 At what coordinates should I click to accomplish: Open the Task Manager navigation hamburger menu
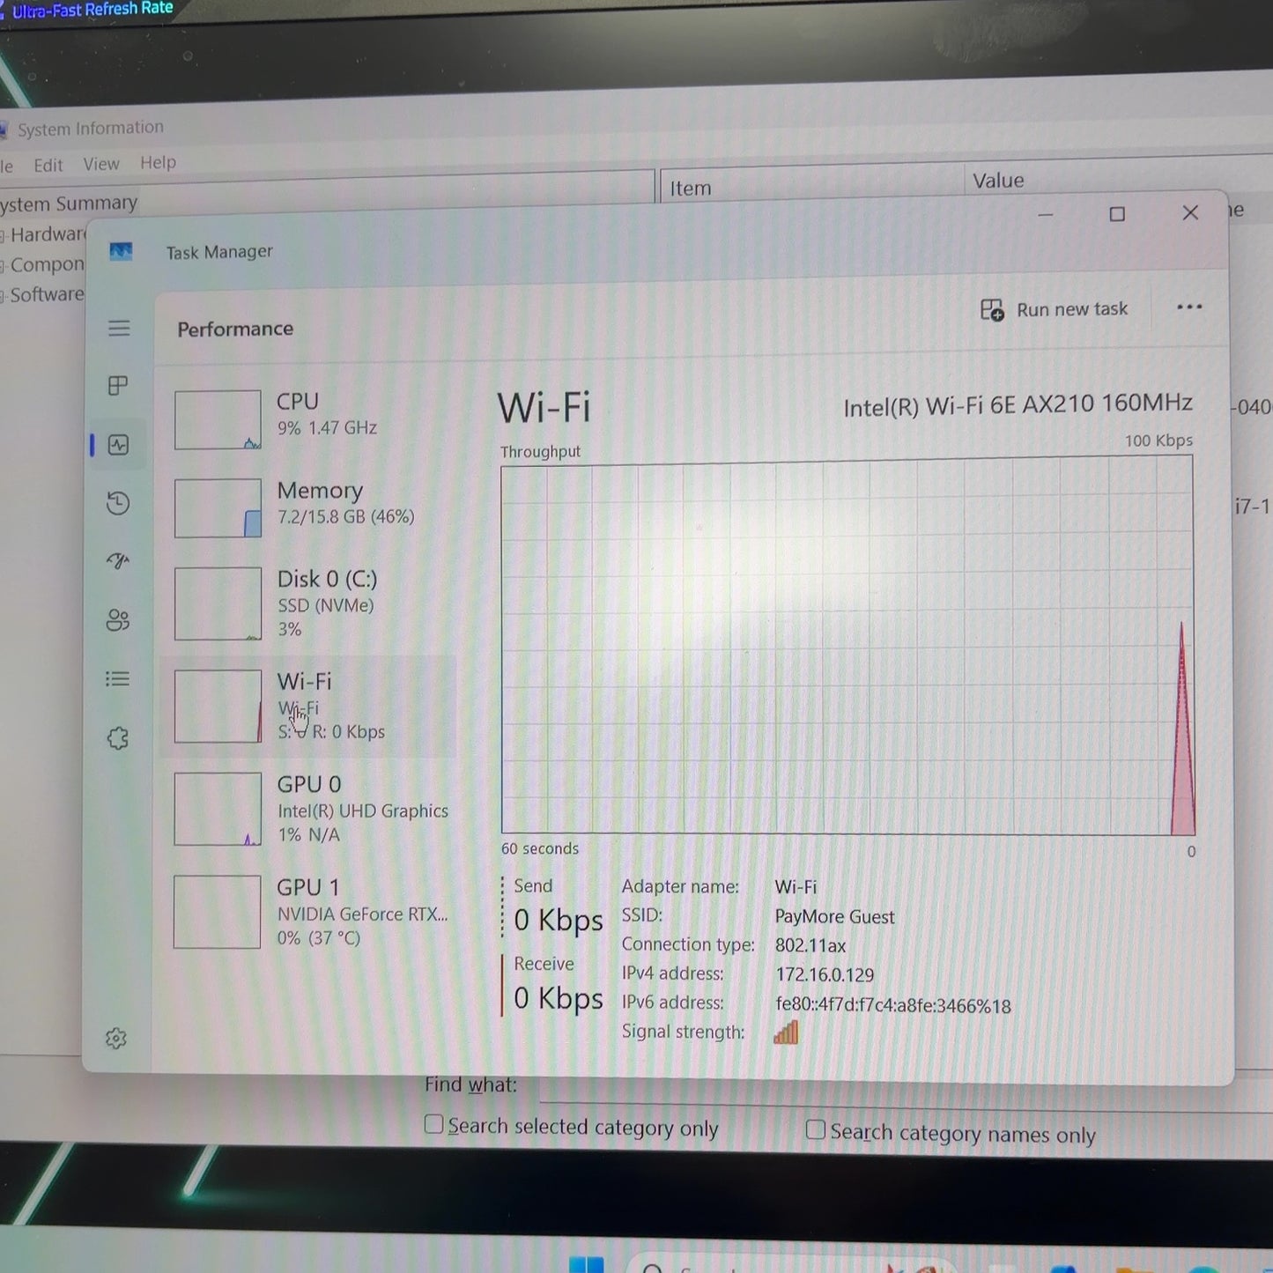point(119,329)
